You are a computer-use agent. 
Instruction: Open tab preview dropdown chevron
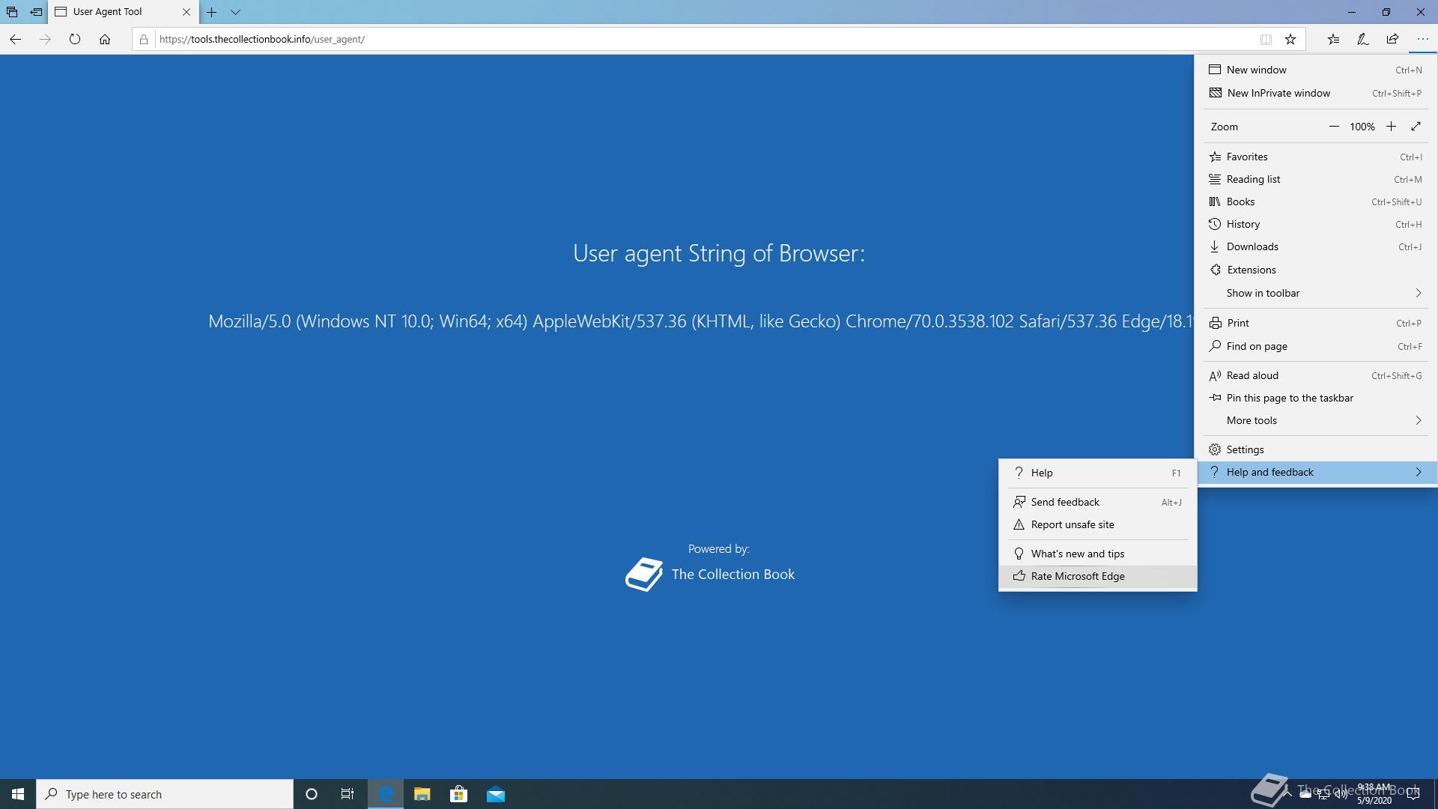235,12
